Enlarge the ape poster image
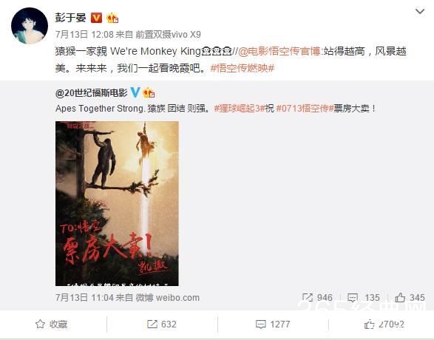434x340 pixels. (x=117, y=203)
